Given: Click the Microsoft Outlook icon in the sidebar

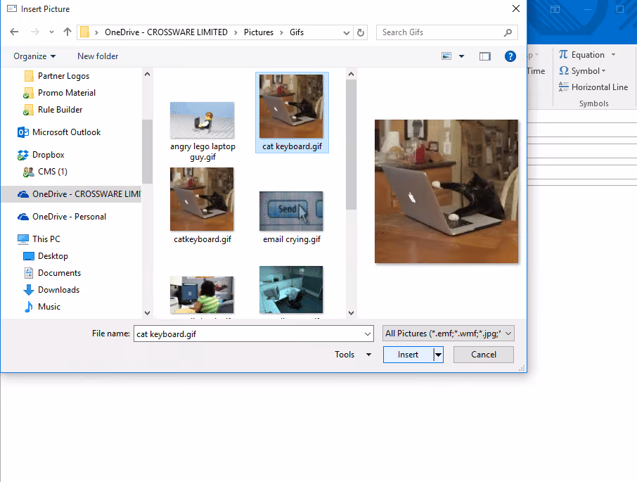Looking at the screenshot, I should click(23, 132).
